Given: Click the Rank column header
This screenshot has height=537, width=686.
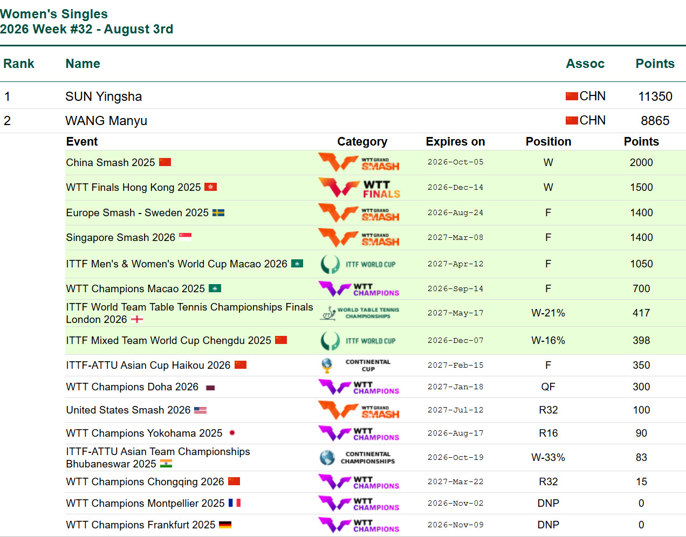Looking at the screenshot, I should click(19, 64).
